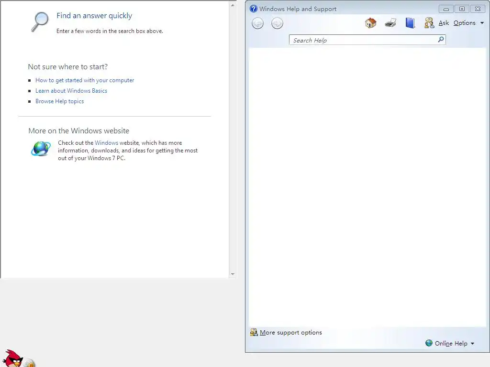
Task: Open the Options dropdown menu
Action: (x=468, y=23)
